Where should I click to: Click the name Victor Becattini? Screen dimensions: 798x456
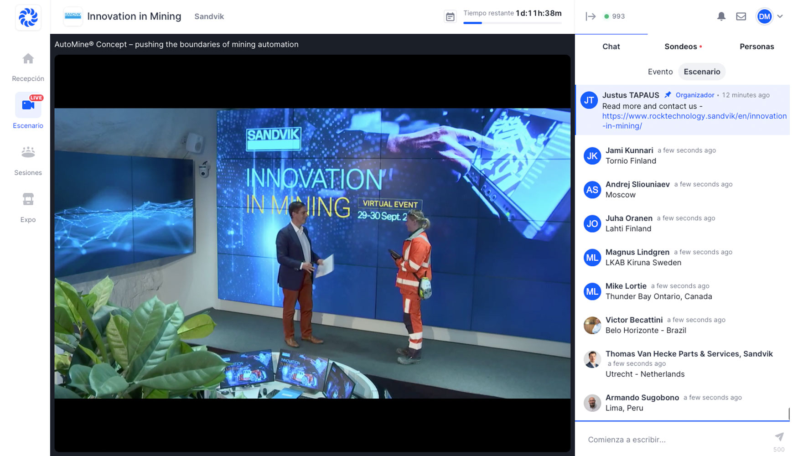(634, 320)
